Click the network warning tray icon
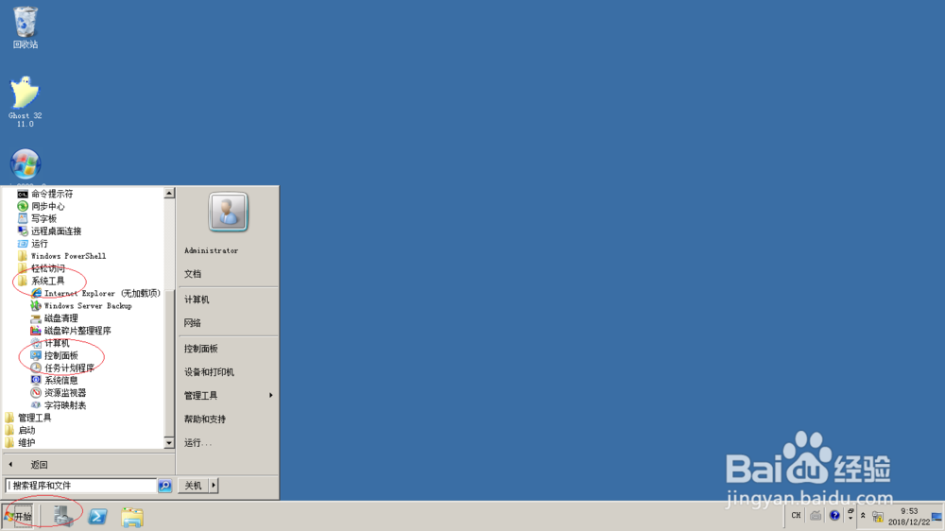Image resolution: width=945 pixels, height=531 pixels. pos(878,517)
